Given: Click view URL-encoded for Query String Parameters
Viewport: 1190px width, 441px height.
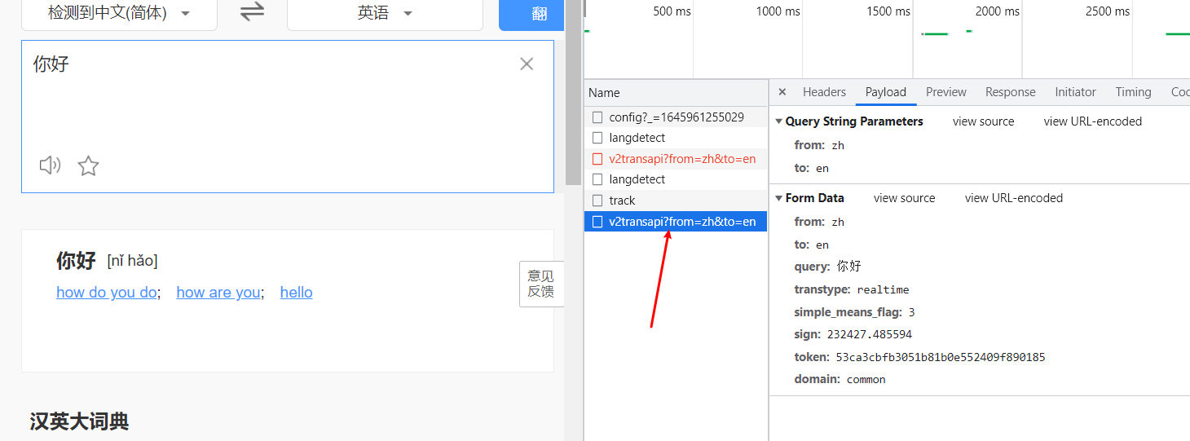Looking at the screenshot, I should (x=1092, y=121).
